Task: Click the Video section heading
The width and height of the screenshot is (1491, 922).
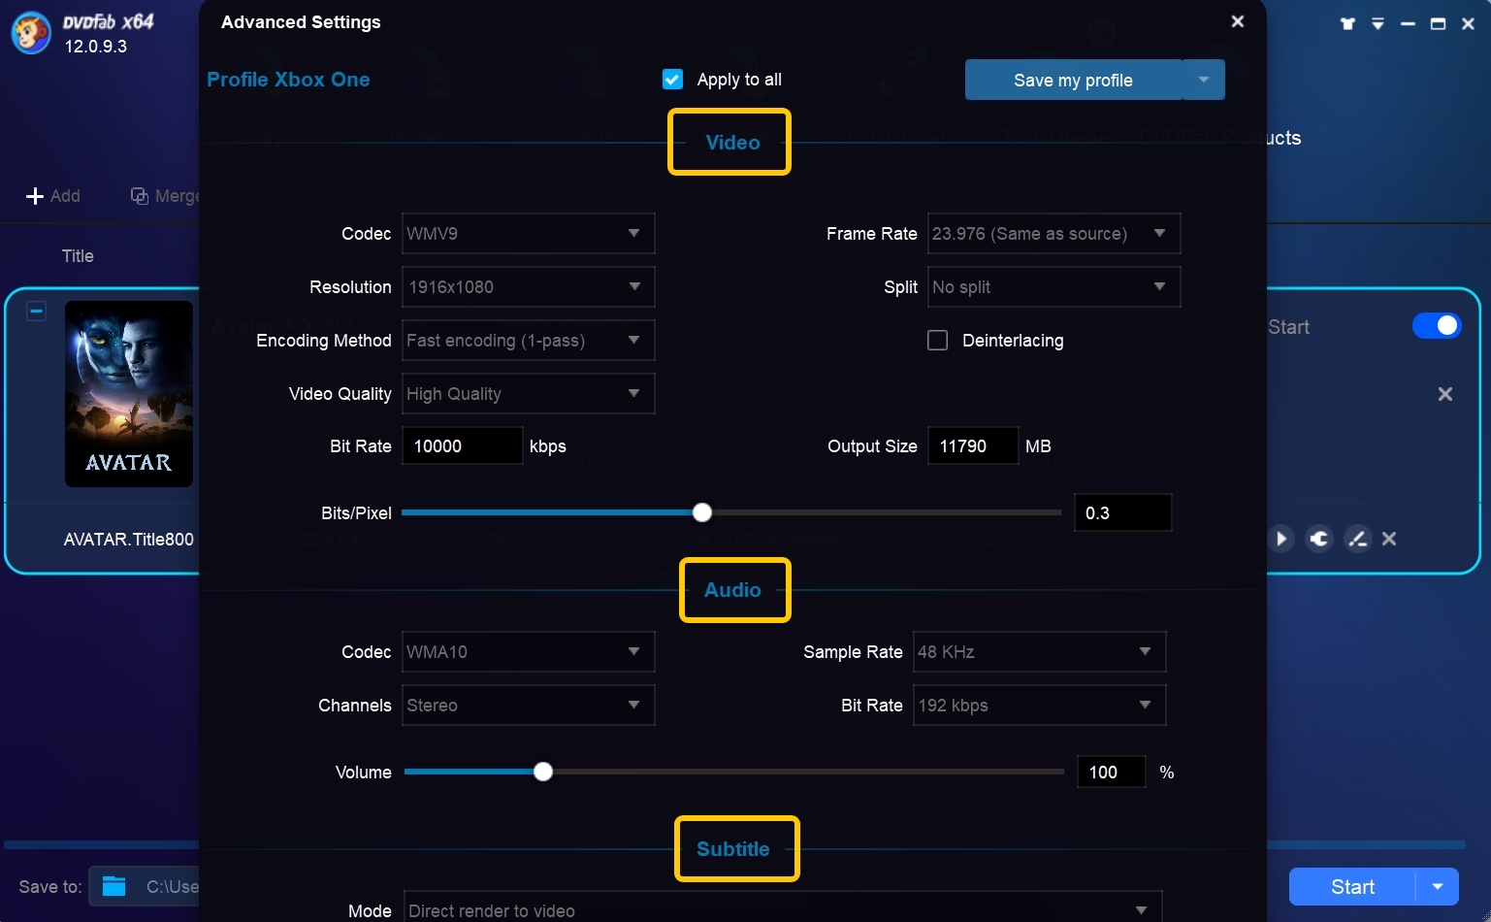Action: 732,143
